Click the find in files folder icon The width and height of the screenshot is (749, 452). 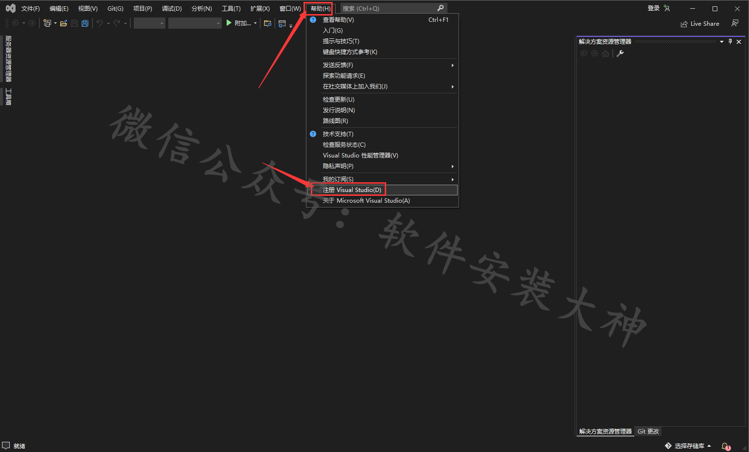coord(267,23)
